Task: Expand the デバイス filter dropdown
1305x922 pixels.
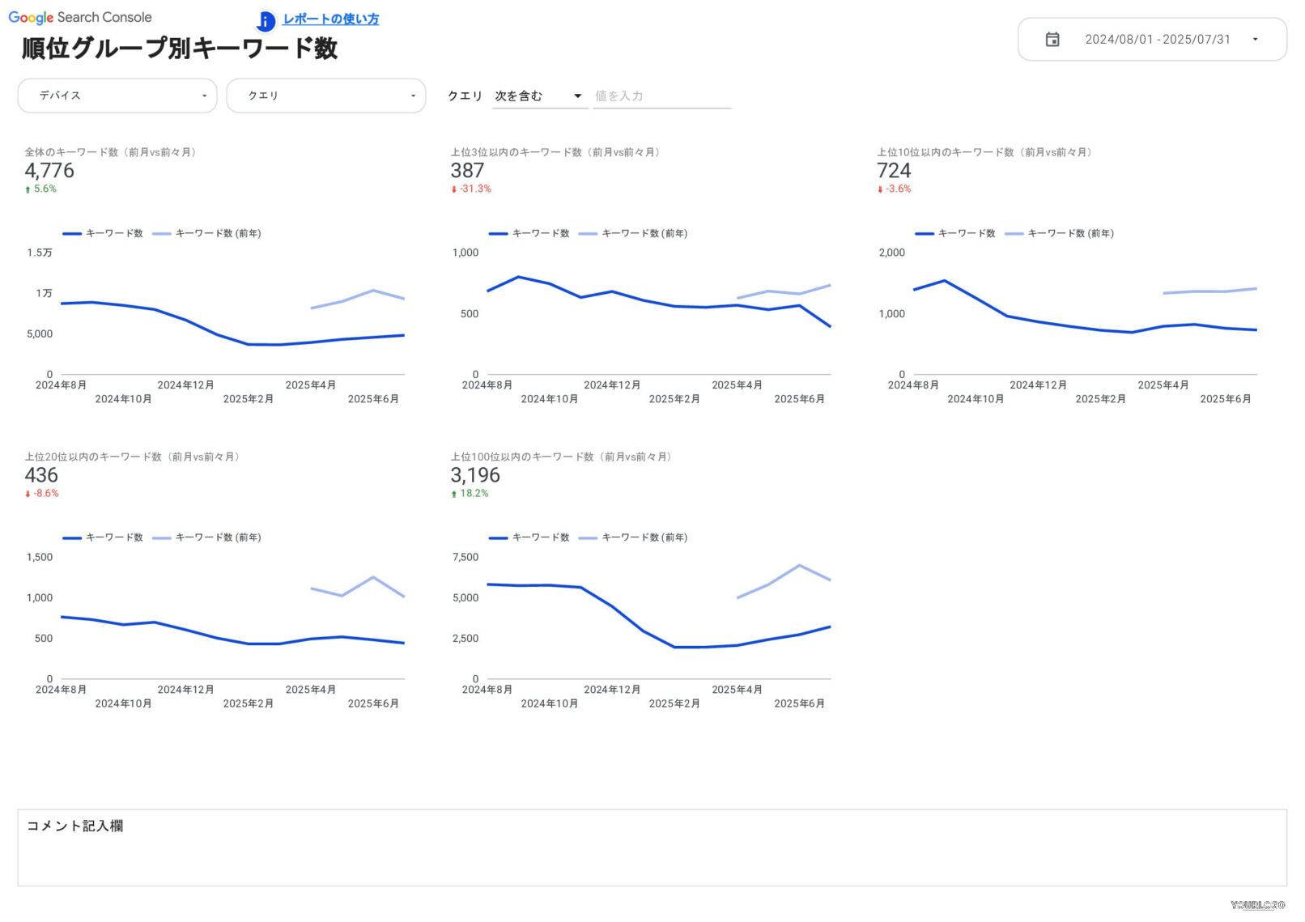Action: [x=117, y=96]
